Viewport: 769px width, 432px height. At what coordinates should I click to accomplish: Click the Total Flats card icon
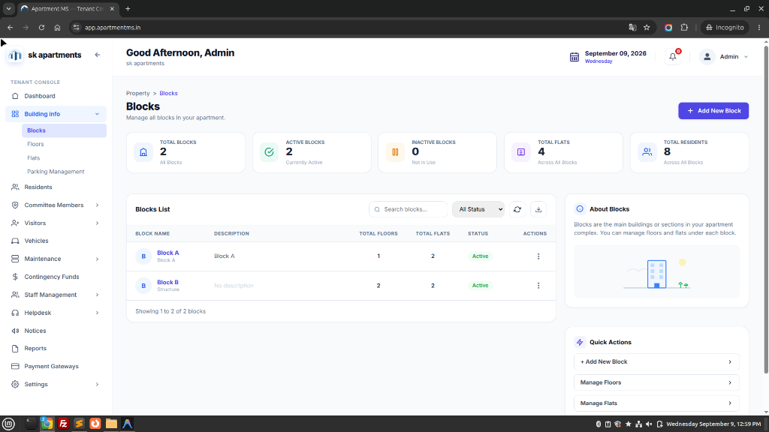coord(521,152)
